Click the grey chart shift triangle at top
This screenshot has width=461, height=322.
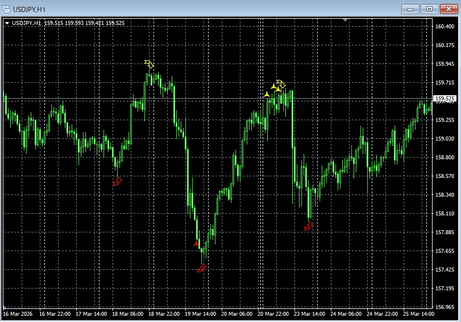345,20
